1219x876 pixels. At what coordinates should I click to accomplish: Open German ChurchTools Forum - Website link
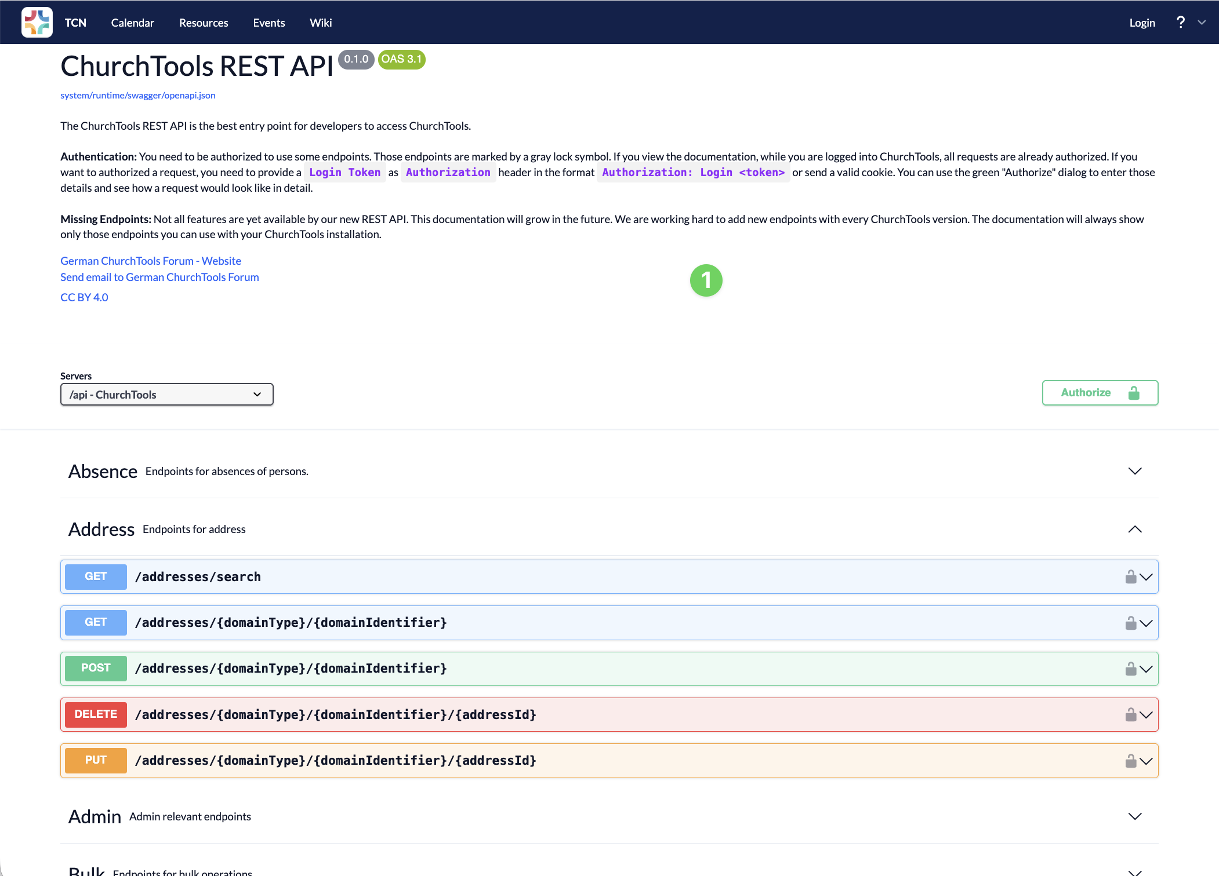pyautogui.click(x=151, y=261)
